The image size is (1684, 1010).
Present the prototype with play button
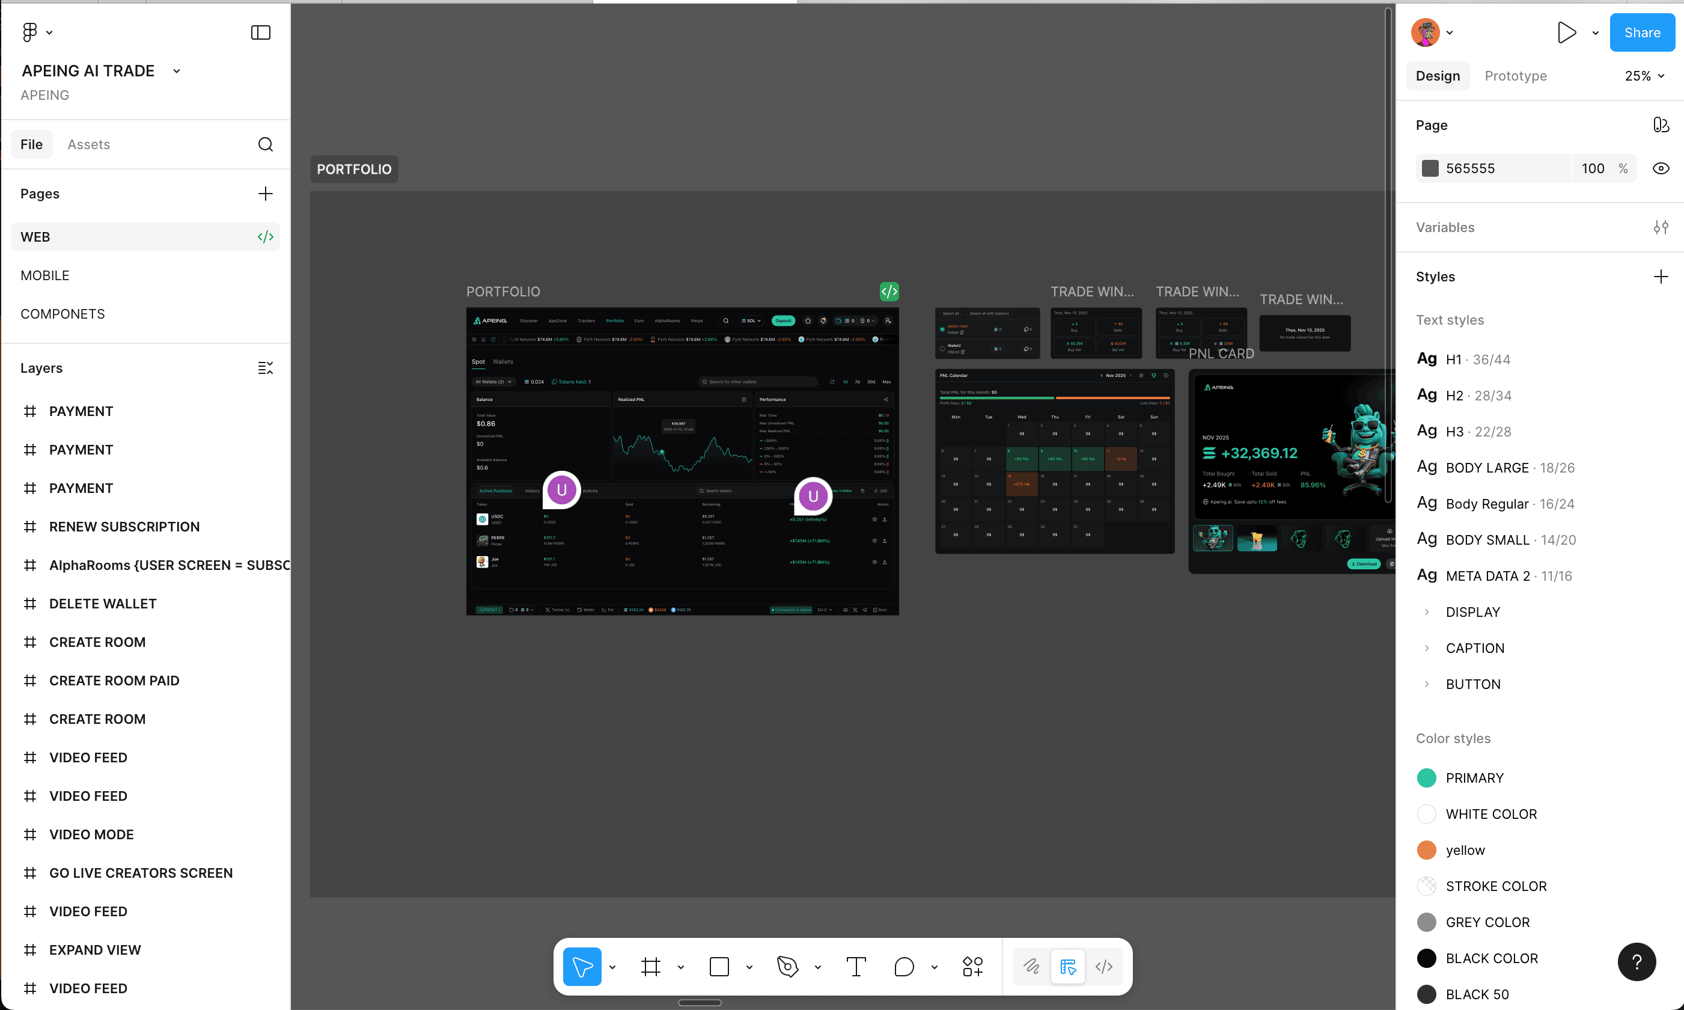click(x=1567, y=32)
